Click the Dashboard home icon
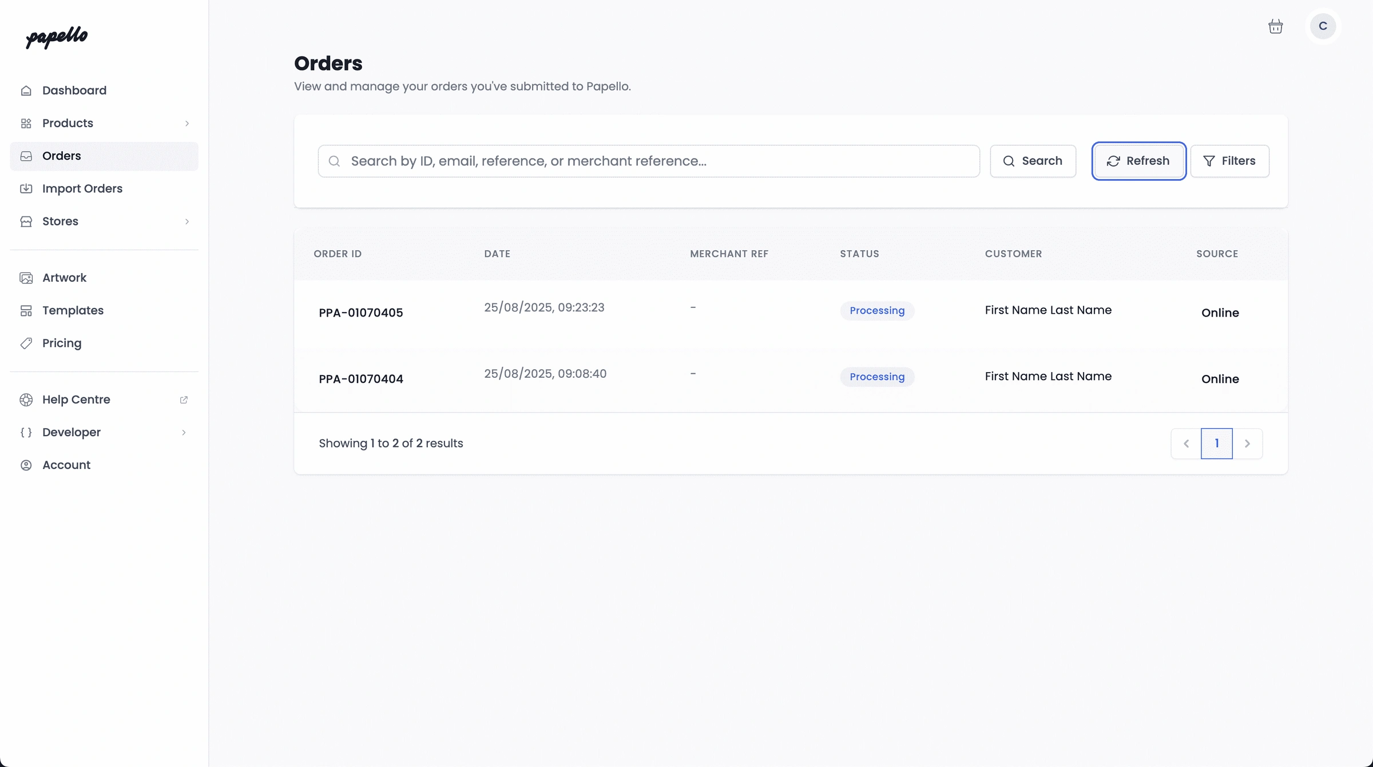Screen dimensions: 1373x767 [x=26, y=90]
